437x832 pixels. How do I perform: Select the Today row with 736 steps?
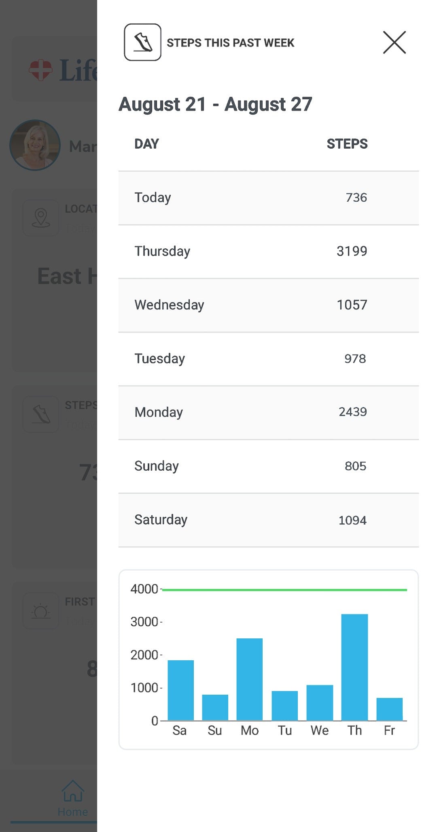(268, 198)
